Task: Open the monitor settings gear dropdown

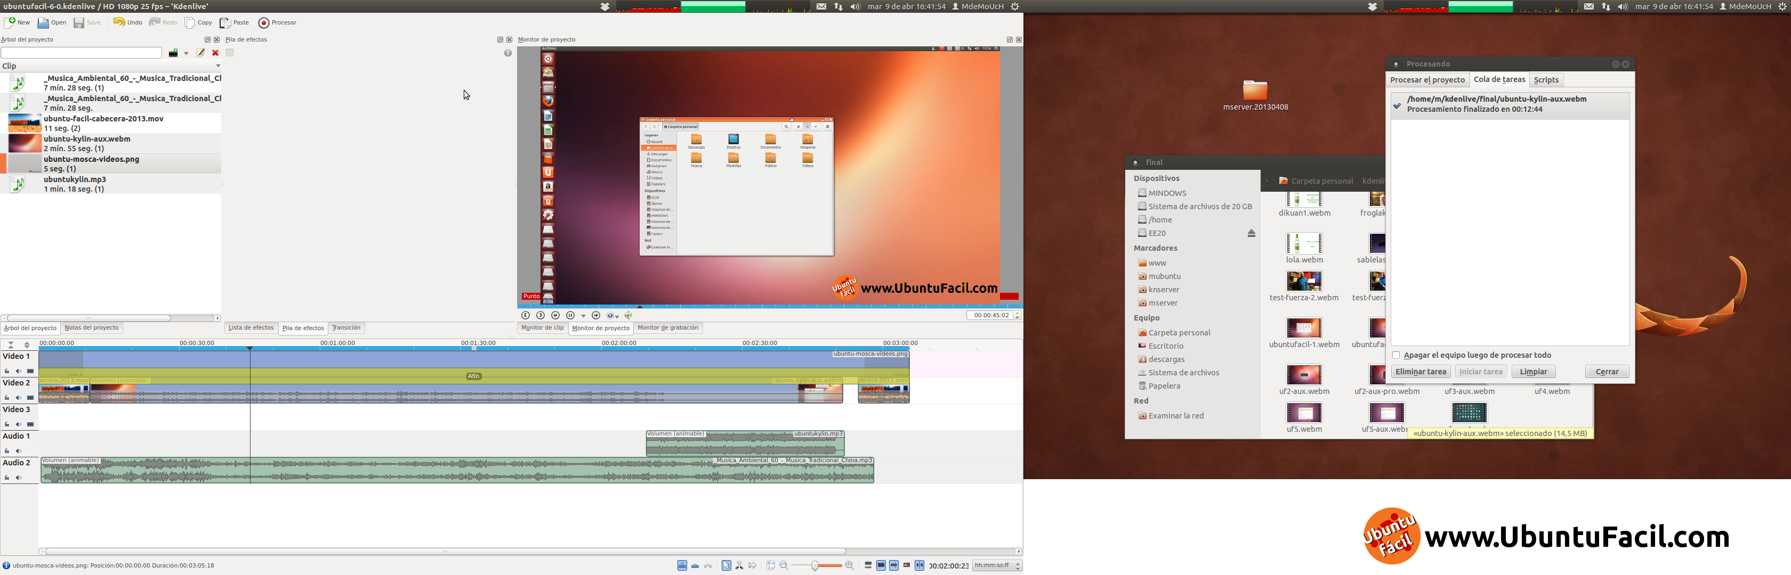Action: coord(612,316)
